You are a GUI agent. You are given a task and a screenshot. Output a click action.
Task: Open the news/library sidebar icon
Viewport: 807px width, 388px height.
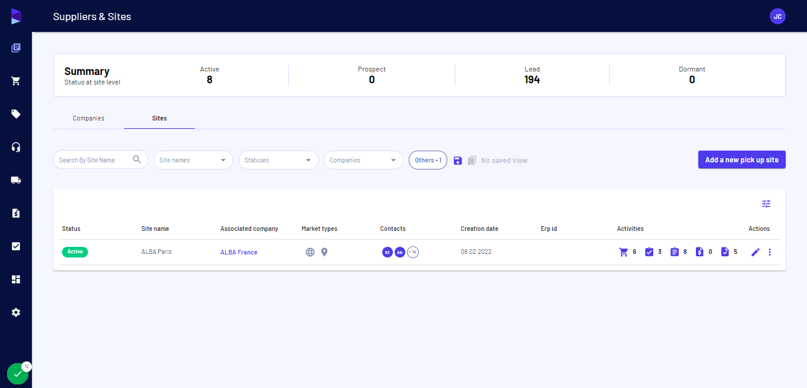tap(16, 48)
